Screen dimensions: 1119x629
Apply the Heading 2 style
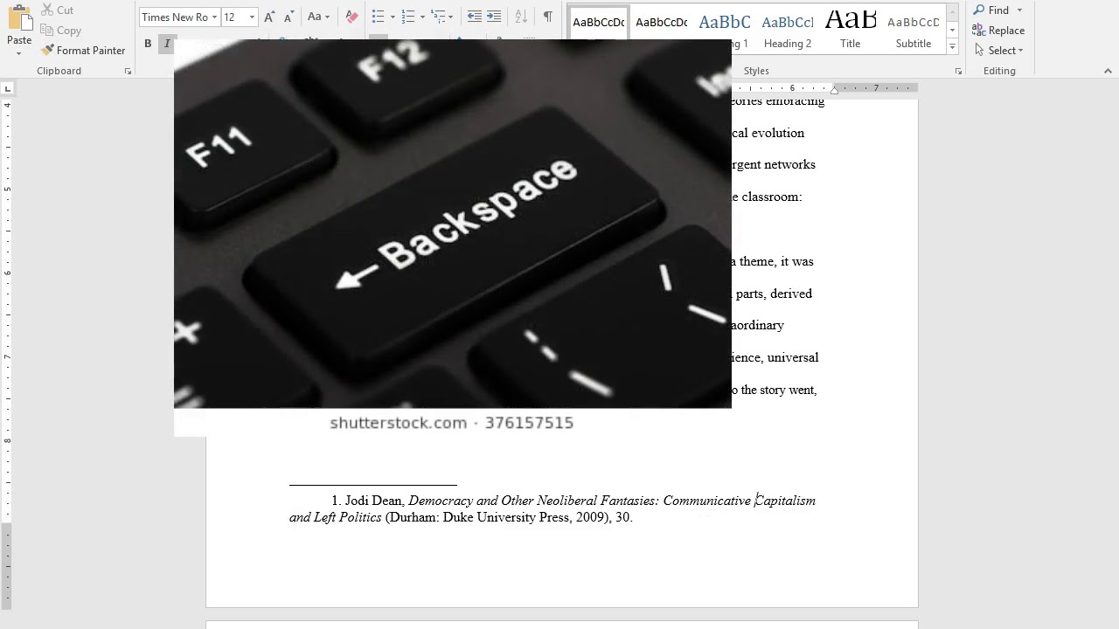[788, 31]
